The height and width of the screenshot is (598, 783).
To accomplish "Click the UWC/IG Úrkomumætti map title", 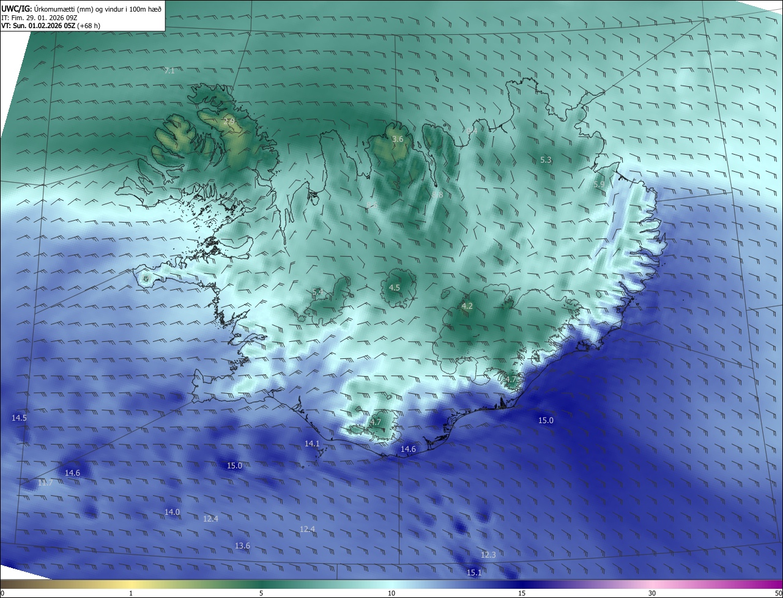I will click(81, 9).
